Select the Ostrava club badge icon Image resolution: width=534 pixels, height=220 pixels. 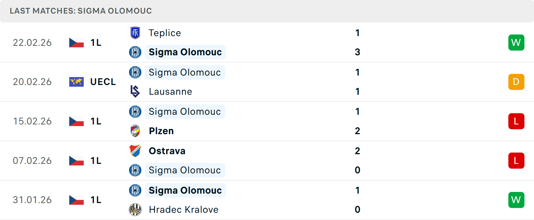pos(135,151)
